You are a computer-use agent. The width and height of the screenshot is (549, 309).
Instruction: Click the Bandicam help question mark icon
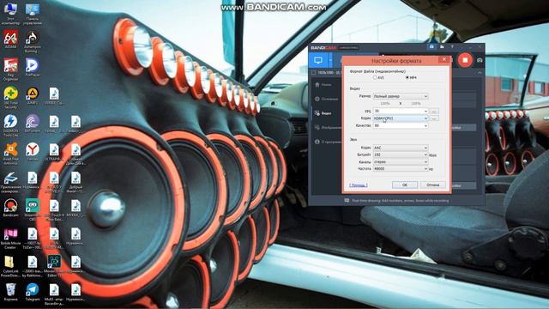(452, 46)
